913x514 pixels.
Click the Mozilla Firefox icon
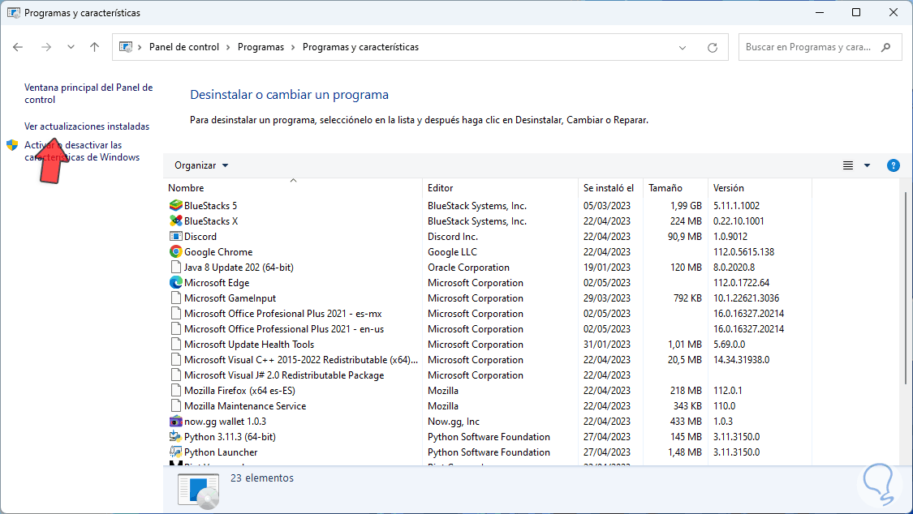click(x=175, y=391)
